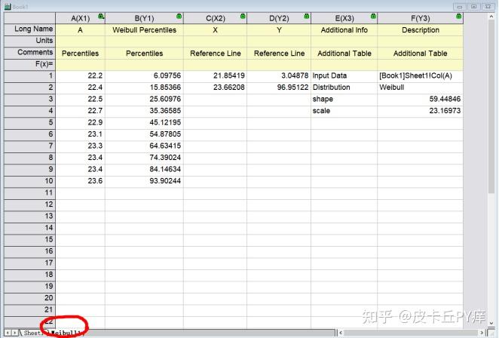The width and height of the screenshot is (499, 338).
Task: Click cell with value 74.39024
Action: click(x=144, y=158)
